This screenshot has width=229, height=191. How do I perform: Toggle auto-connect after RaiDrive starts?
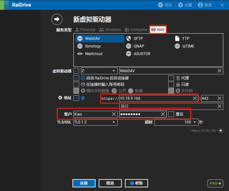coord(76,78)
